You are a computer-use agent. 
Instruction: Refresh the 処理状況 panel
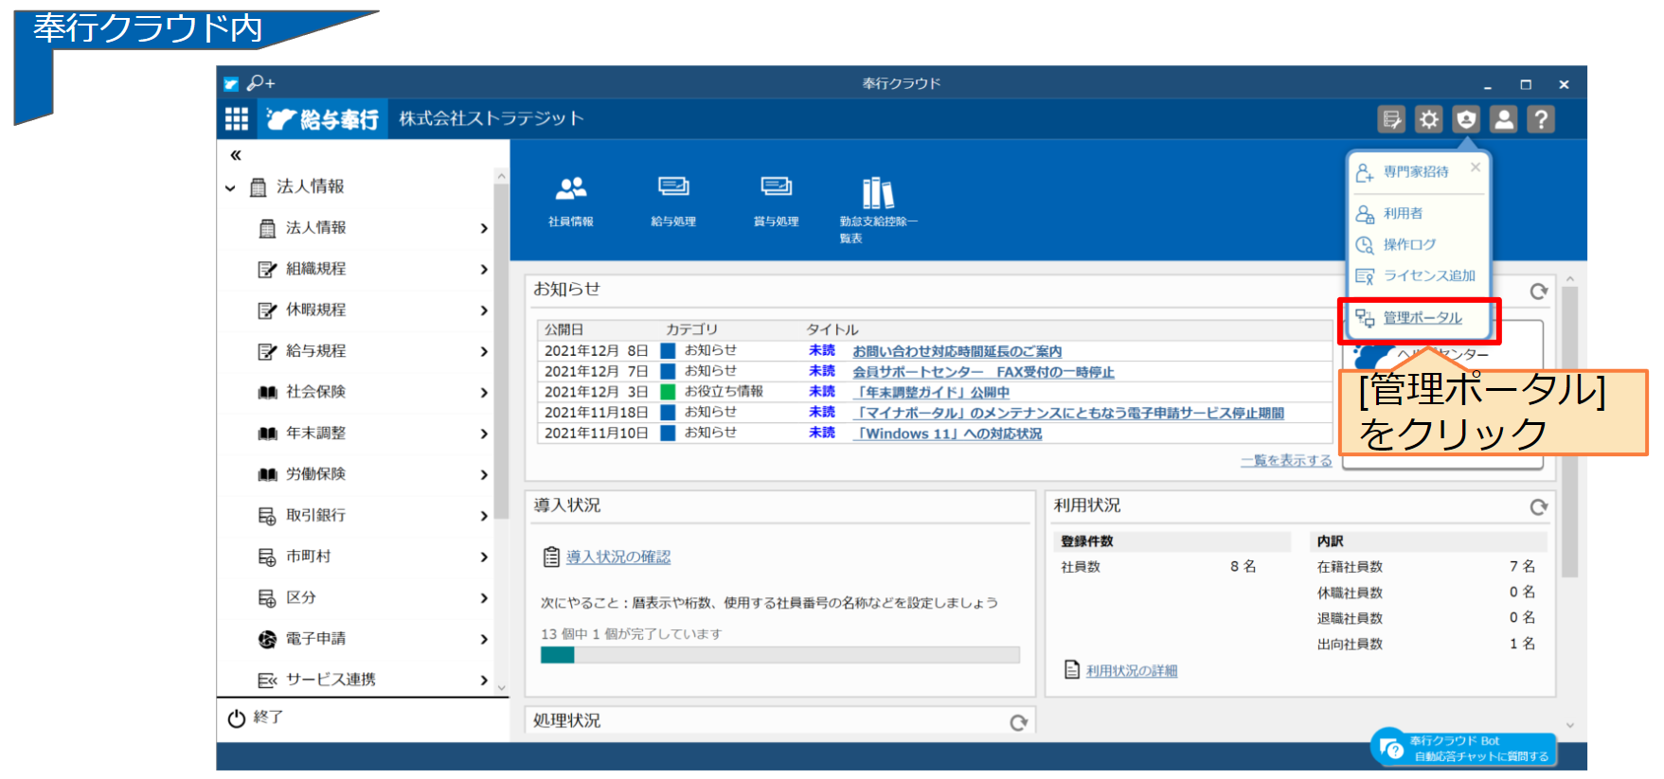1019,722
